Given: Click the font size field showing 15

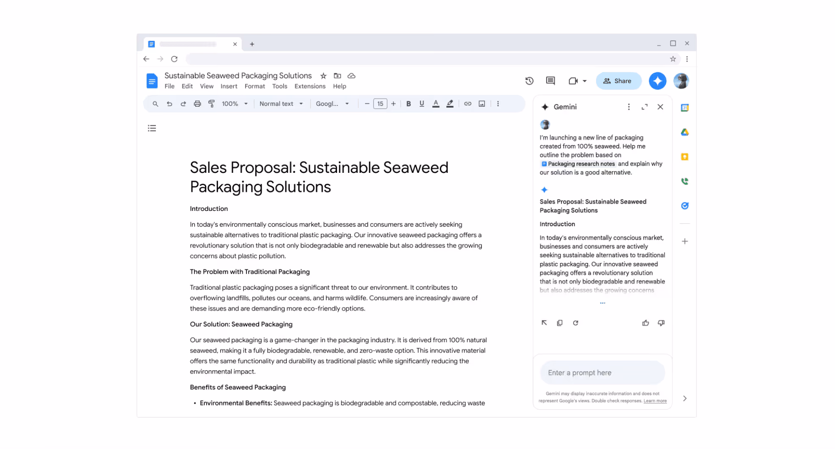Looking at the screenshot, I should tap(380, 104).
